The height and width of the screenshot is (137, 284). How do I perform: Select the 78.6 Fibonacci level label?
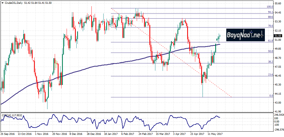tap(271, 26)
